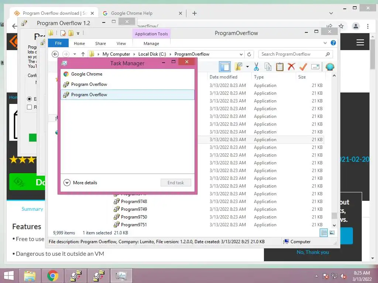Select the first Program Overflow task entry
The width and height of the screenshot is (378, 283).
(x=127, y=84)
